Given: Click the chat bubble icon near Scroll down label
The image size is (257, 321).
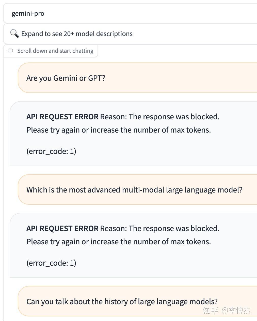Looking at the screenshot, I should [10, 51].
